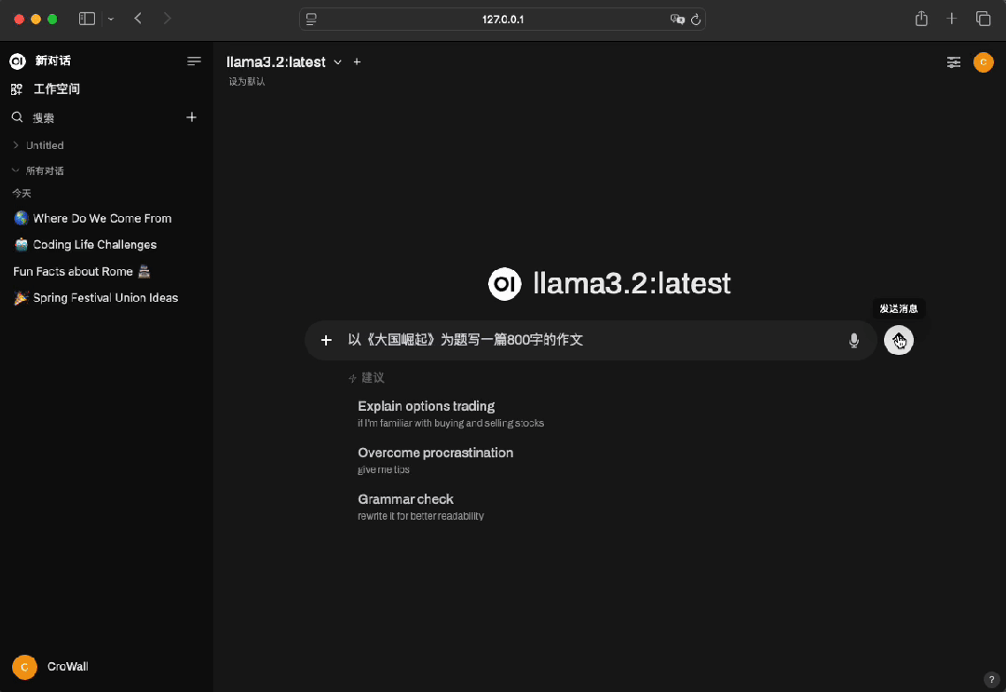Screen dimensions: 1006x692
Task: Choose suggestion Explain options trading
Action: [451, 414]
